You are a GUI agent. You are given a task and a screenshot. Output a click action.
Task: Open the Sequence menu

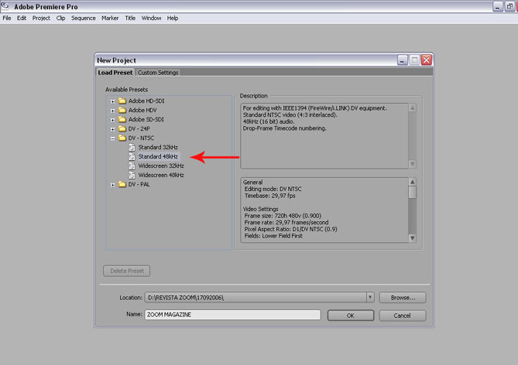coord(84,18)
